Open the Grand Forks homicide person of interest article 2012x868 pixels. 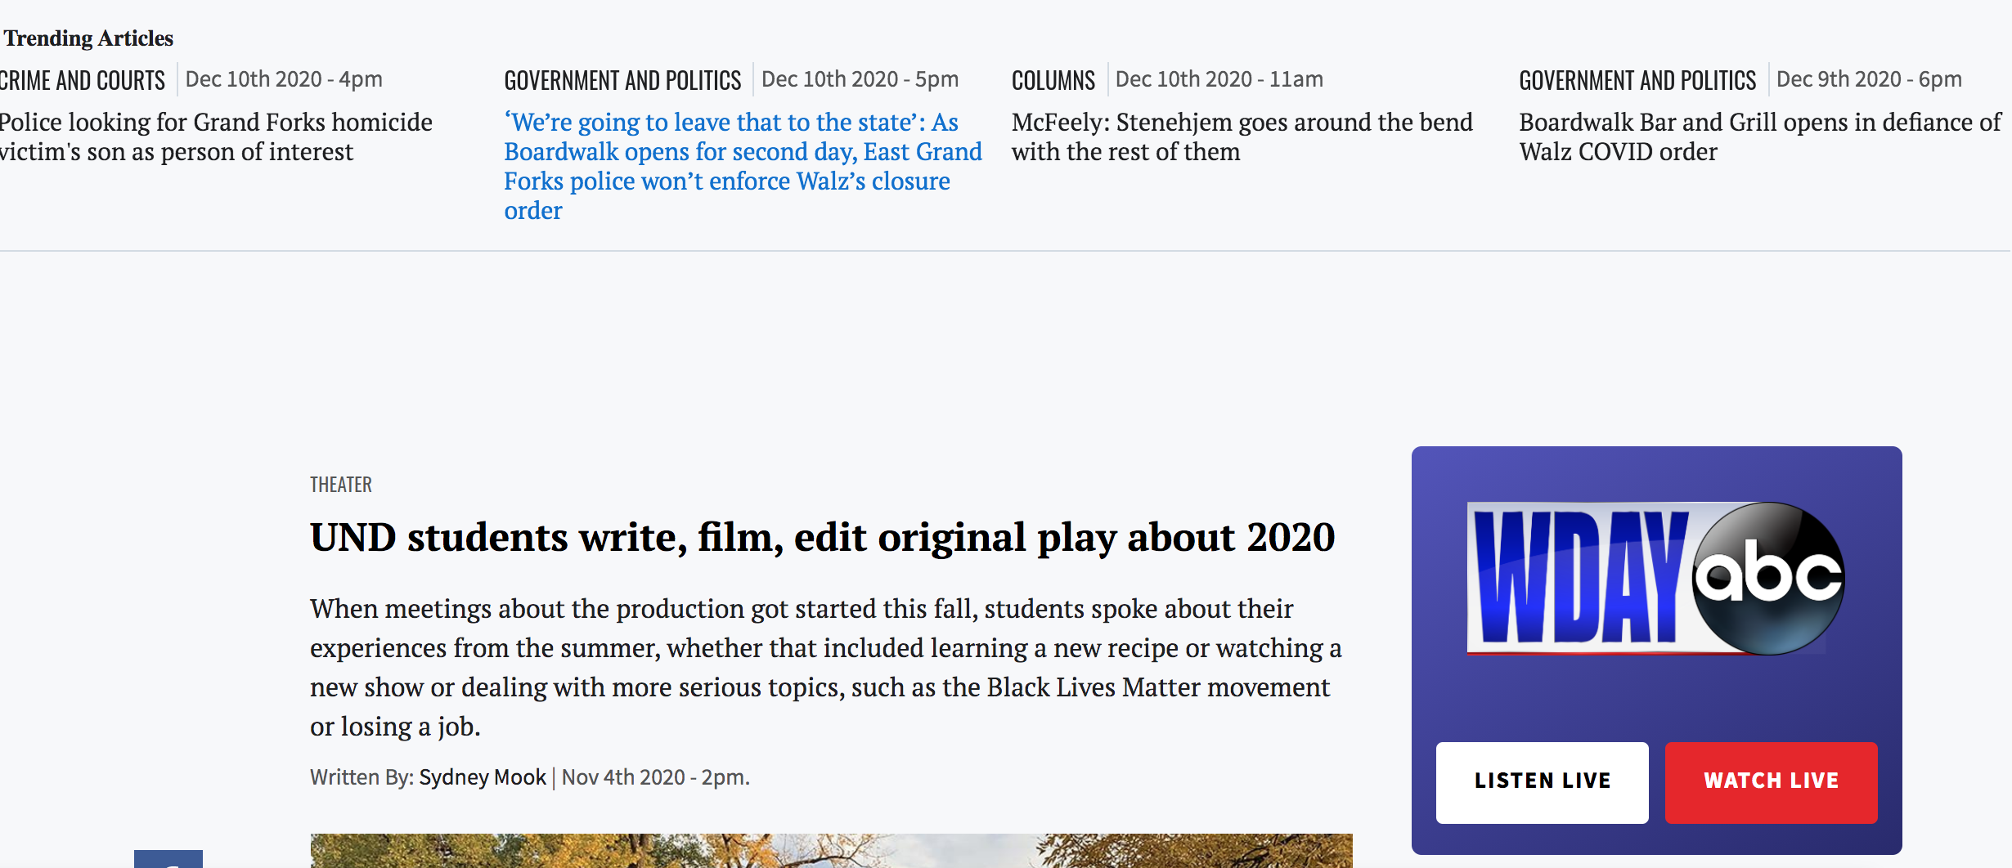(216, 136)
